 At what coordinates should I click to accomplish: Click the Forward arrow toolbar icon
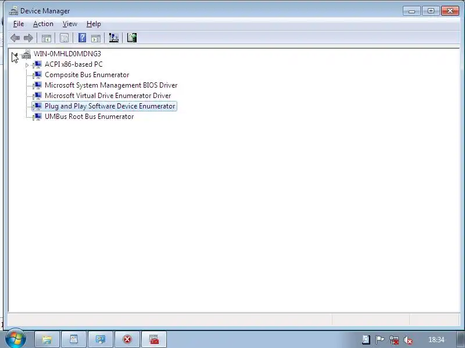click(28, 38)
